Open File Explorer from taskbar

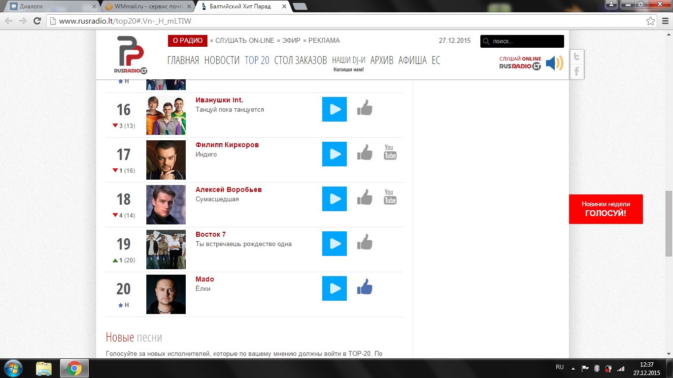click(44, 368)
